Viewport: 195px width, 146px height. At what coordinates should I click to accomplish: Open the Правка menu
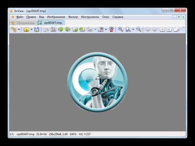click(31, 17)
